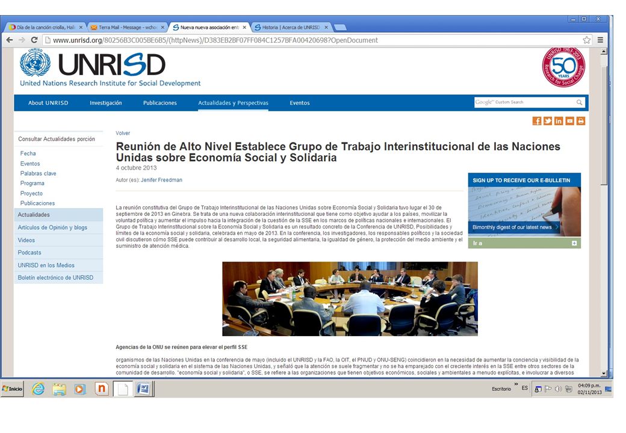Click the 50 Years anniversary badge
626x433 pixels.
point(563,67)
